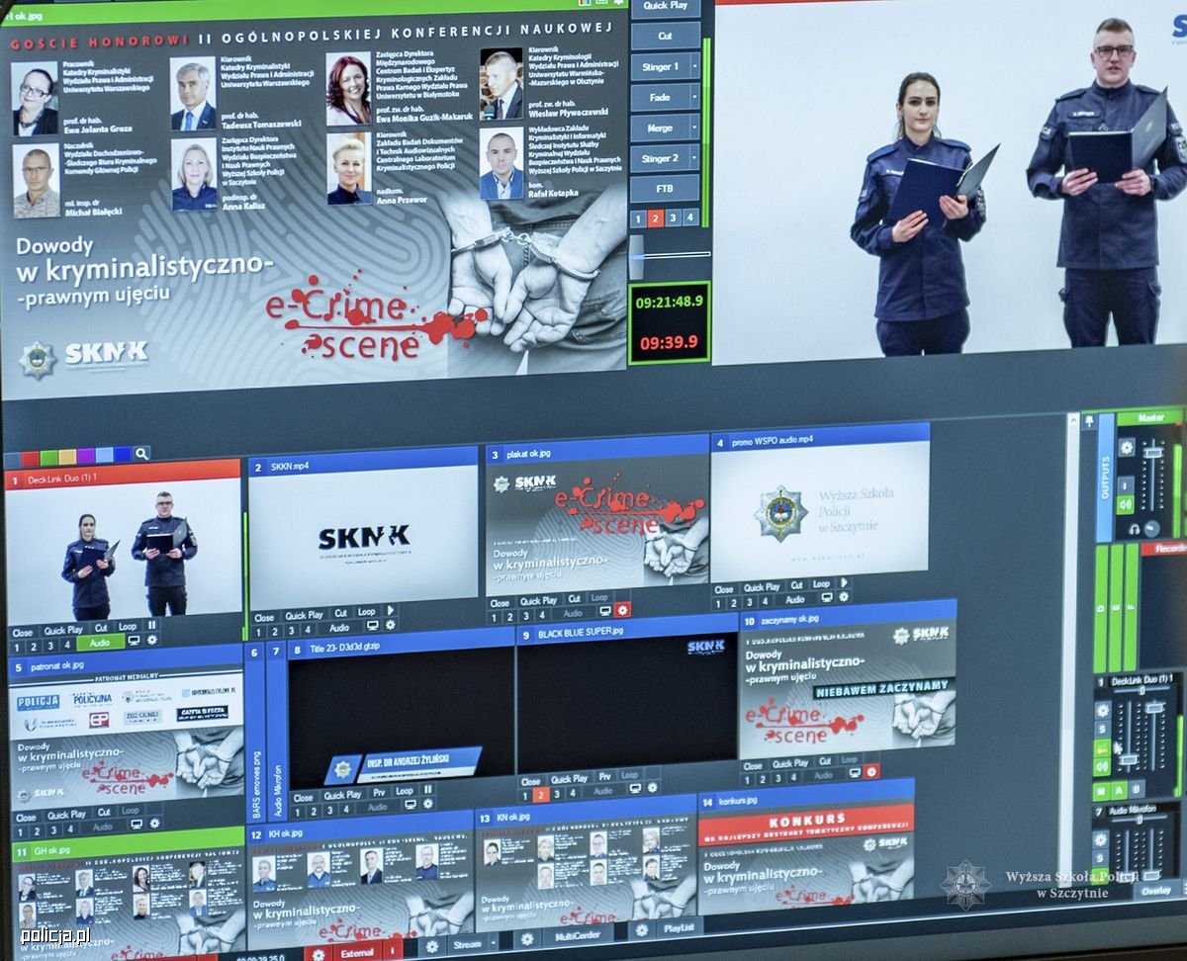
Task: Open the red settings gear on zaczynamy ok.jpg
Action: (x=870, y=772)
